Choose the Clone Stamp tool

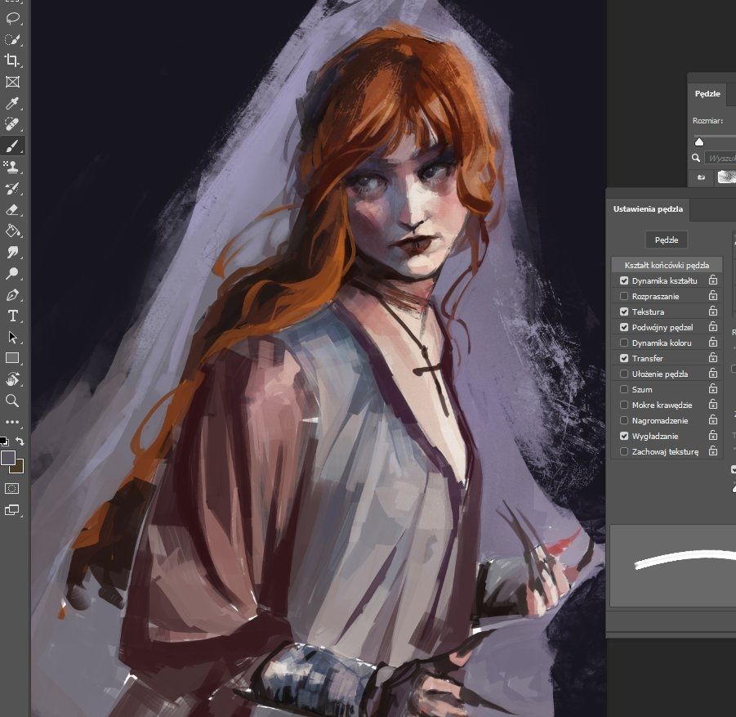(x=12, y=167)
